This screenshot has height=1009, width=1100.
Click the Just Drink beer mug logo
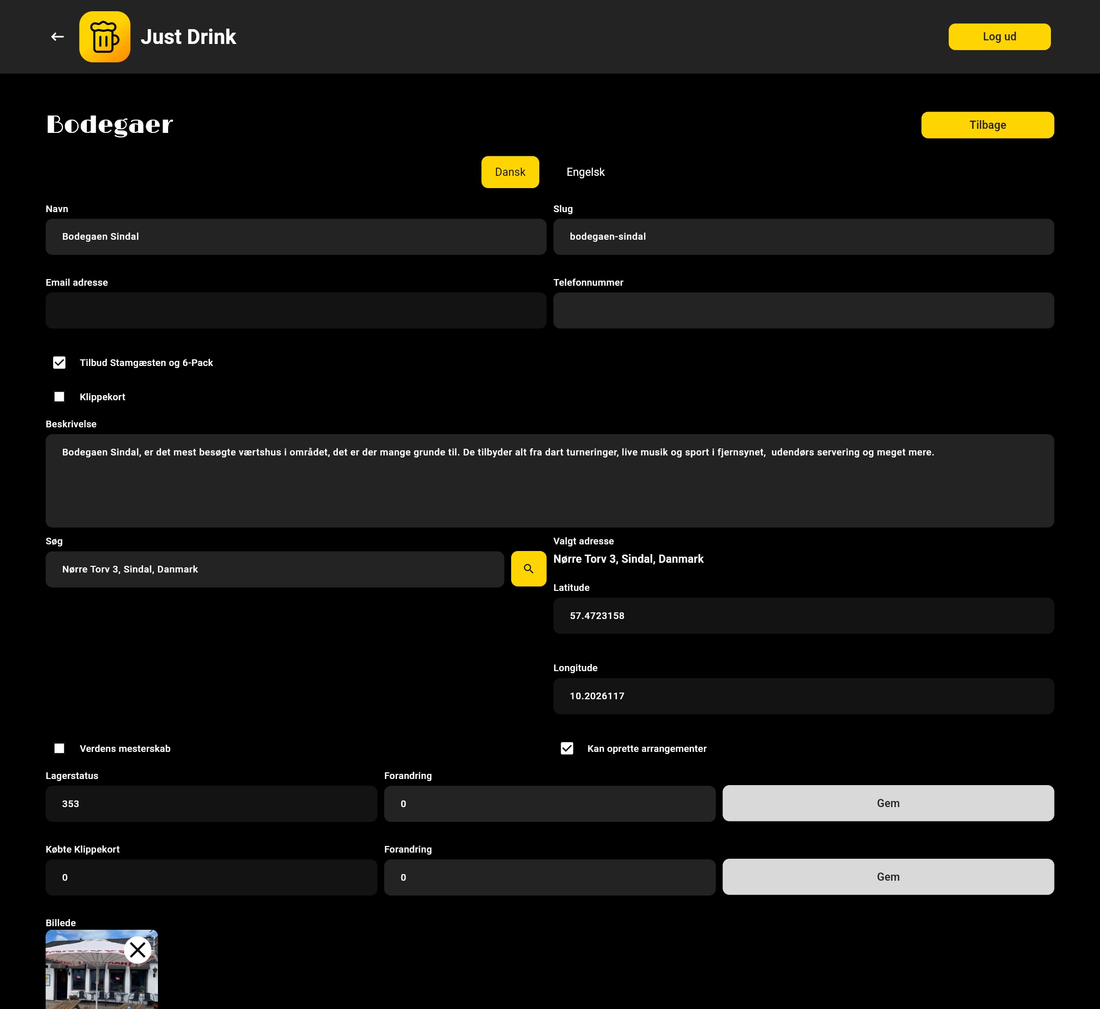pyautogui.click(x=105, y=37)
